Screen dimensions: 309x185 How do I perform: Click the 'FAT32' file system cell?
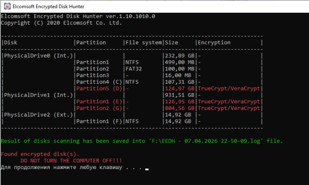coord(133,69)
